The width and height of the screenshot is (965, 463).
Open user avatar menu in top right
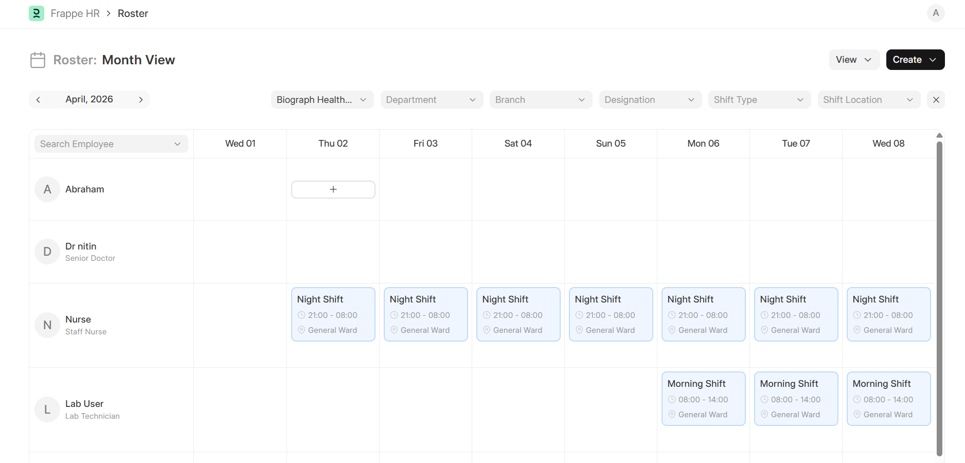coord(935,13)
